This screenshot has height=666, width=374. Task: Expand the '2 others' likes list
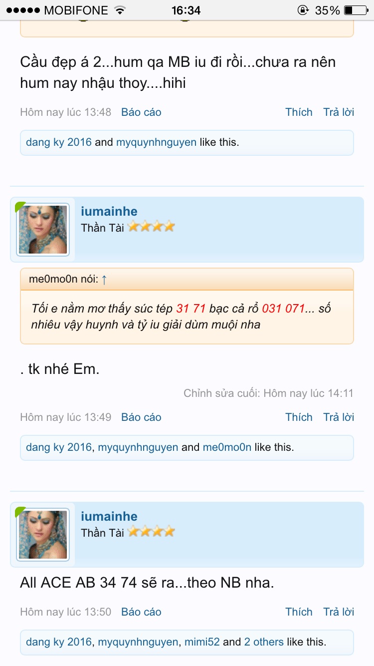pos(264,642)
